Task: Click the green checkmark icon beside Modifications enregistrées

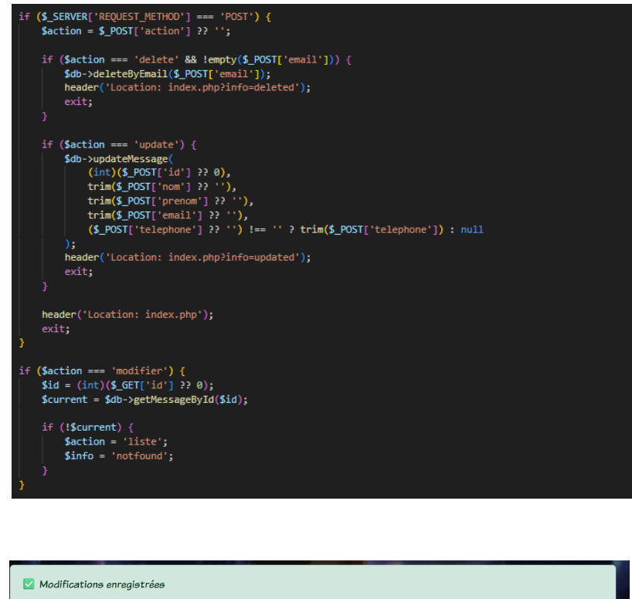Action: tap(29, 584)
